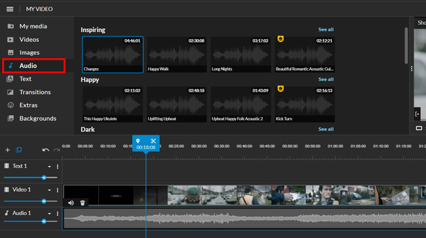Image resolution: width=426 pixels, height=238 pixels.
Task: Select the Audio 1 waveform clip
Action: point(244,219)
